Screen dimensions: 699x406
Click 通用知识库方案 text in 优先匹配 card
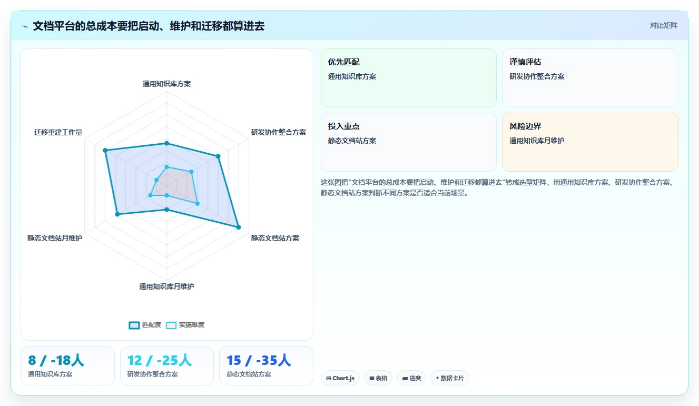point(352,76)
